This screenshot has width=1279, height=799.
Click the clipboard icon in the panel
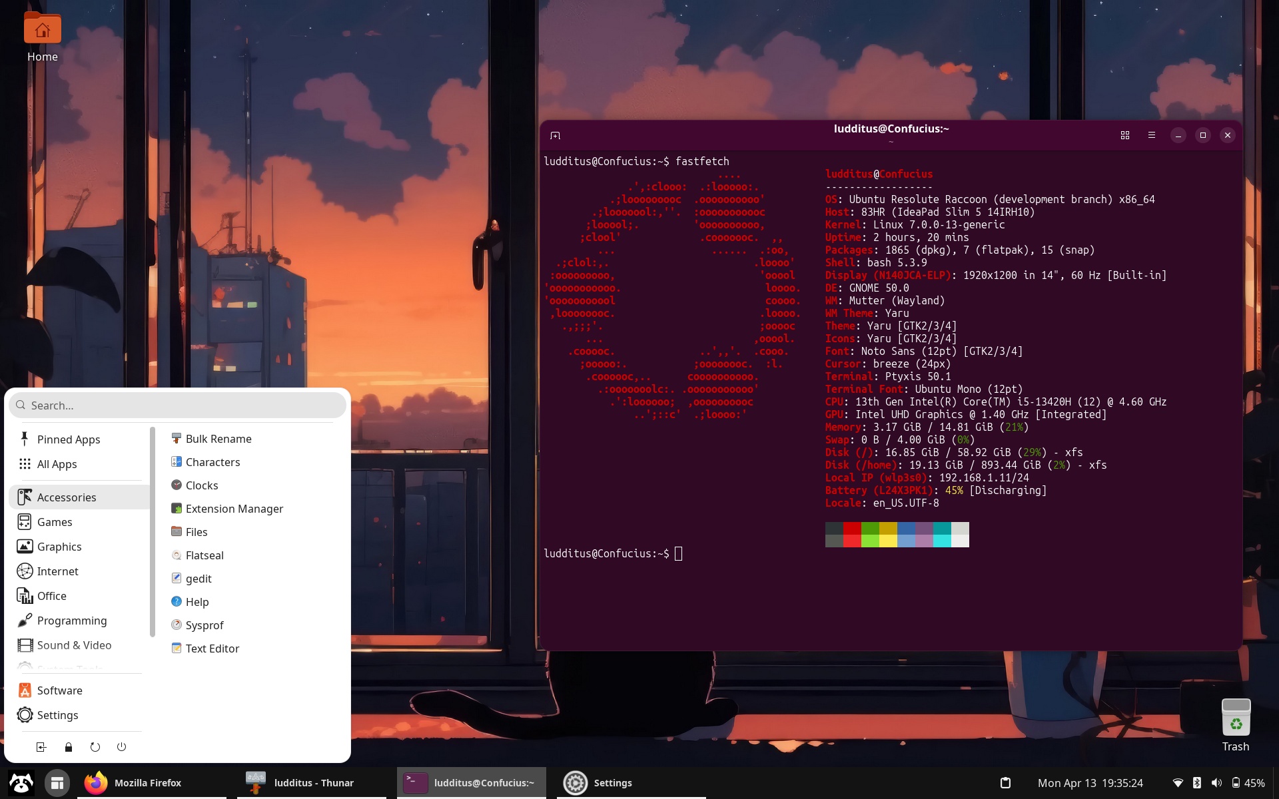[x=1006, y=783]
